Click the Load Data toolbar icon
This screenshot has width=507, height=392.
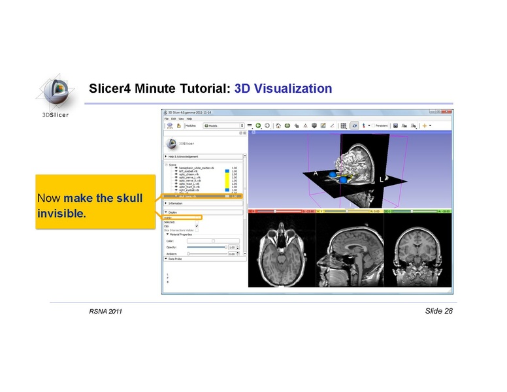[x=170, y=125]
